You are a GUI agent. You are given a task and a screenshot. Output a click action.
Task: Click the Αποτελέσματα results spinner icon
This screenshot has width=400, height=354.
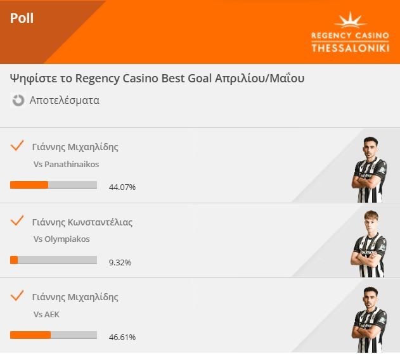(x=18, y=100)
